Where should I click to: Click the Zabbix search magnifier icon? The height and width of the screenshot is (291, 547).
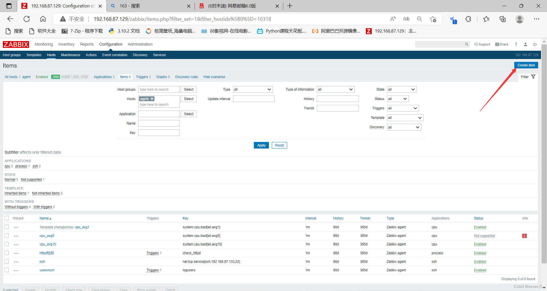point(467,44)
